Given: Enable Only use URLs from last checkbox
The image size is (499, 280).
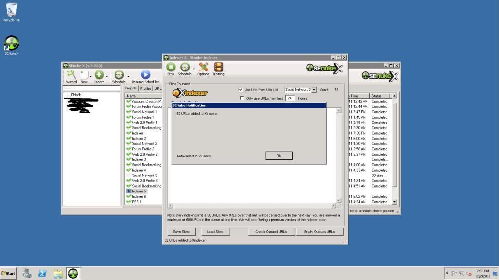Looking at the screenshot, I should tap(242, 98).
